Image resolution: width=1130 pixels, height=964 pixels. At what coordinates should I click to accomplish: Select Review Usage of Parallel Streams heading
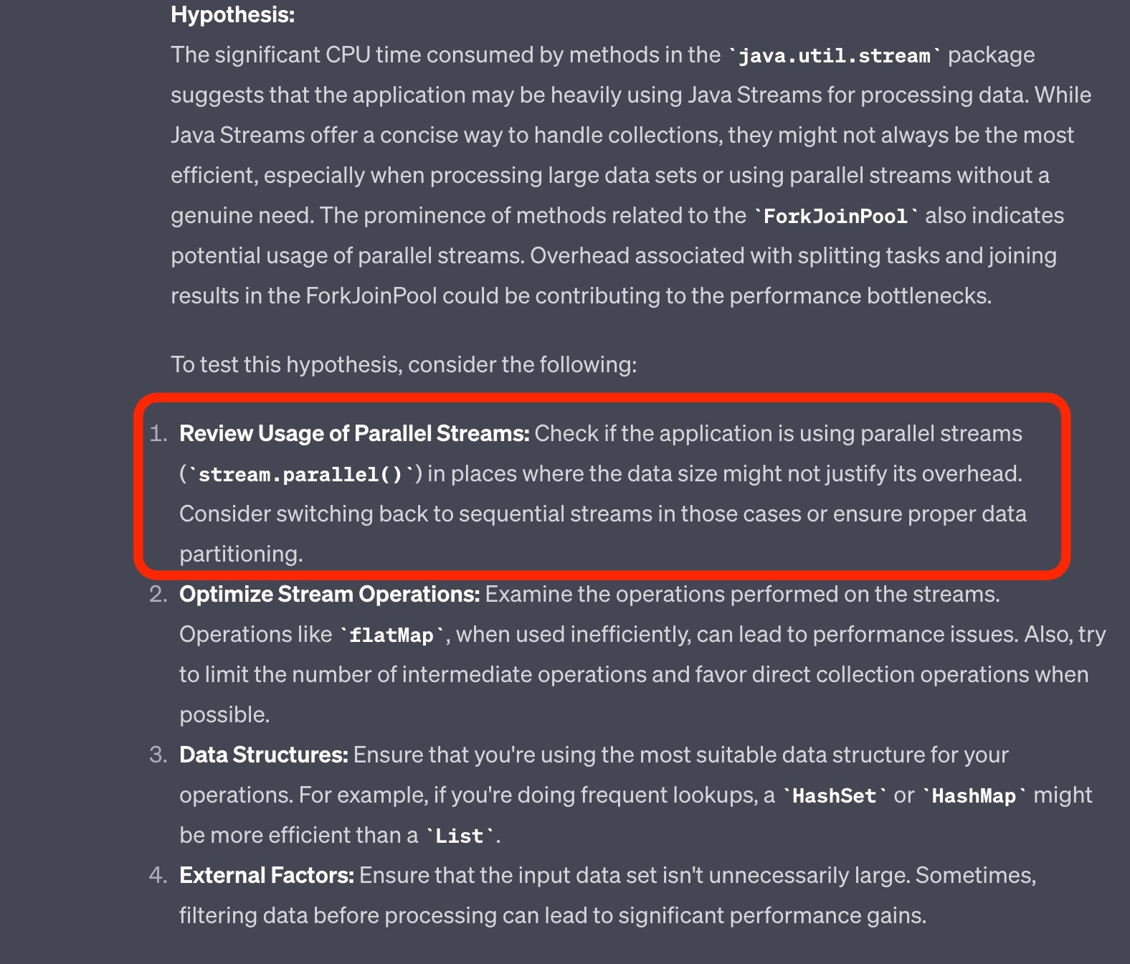click(x=354, y=434)
